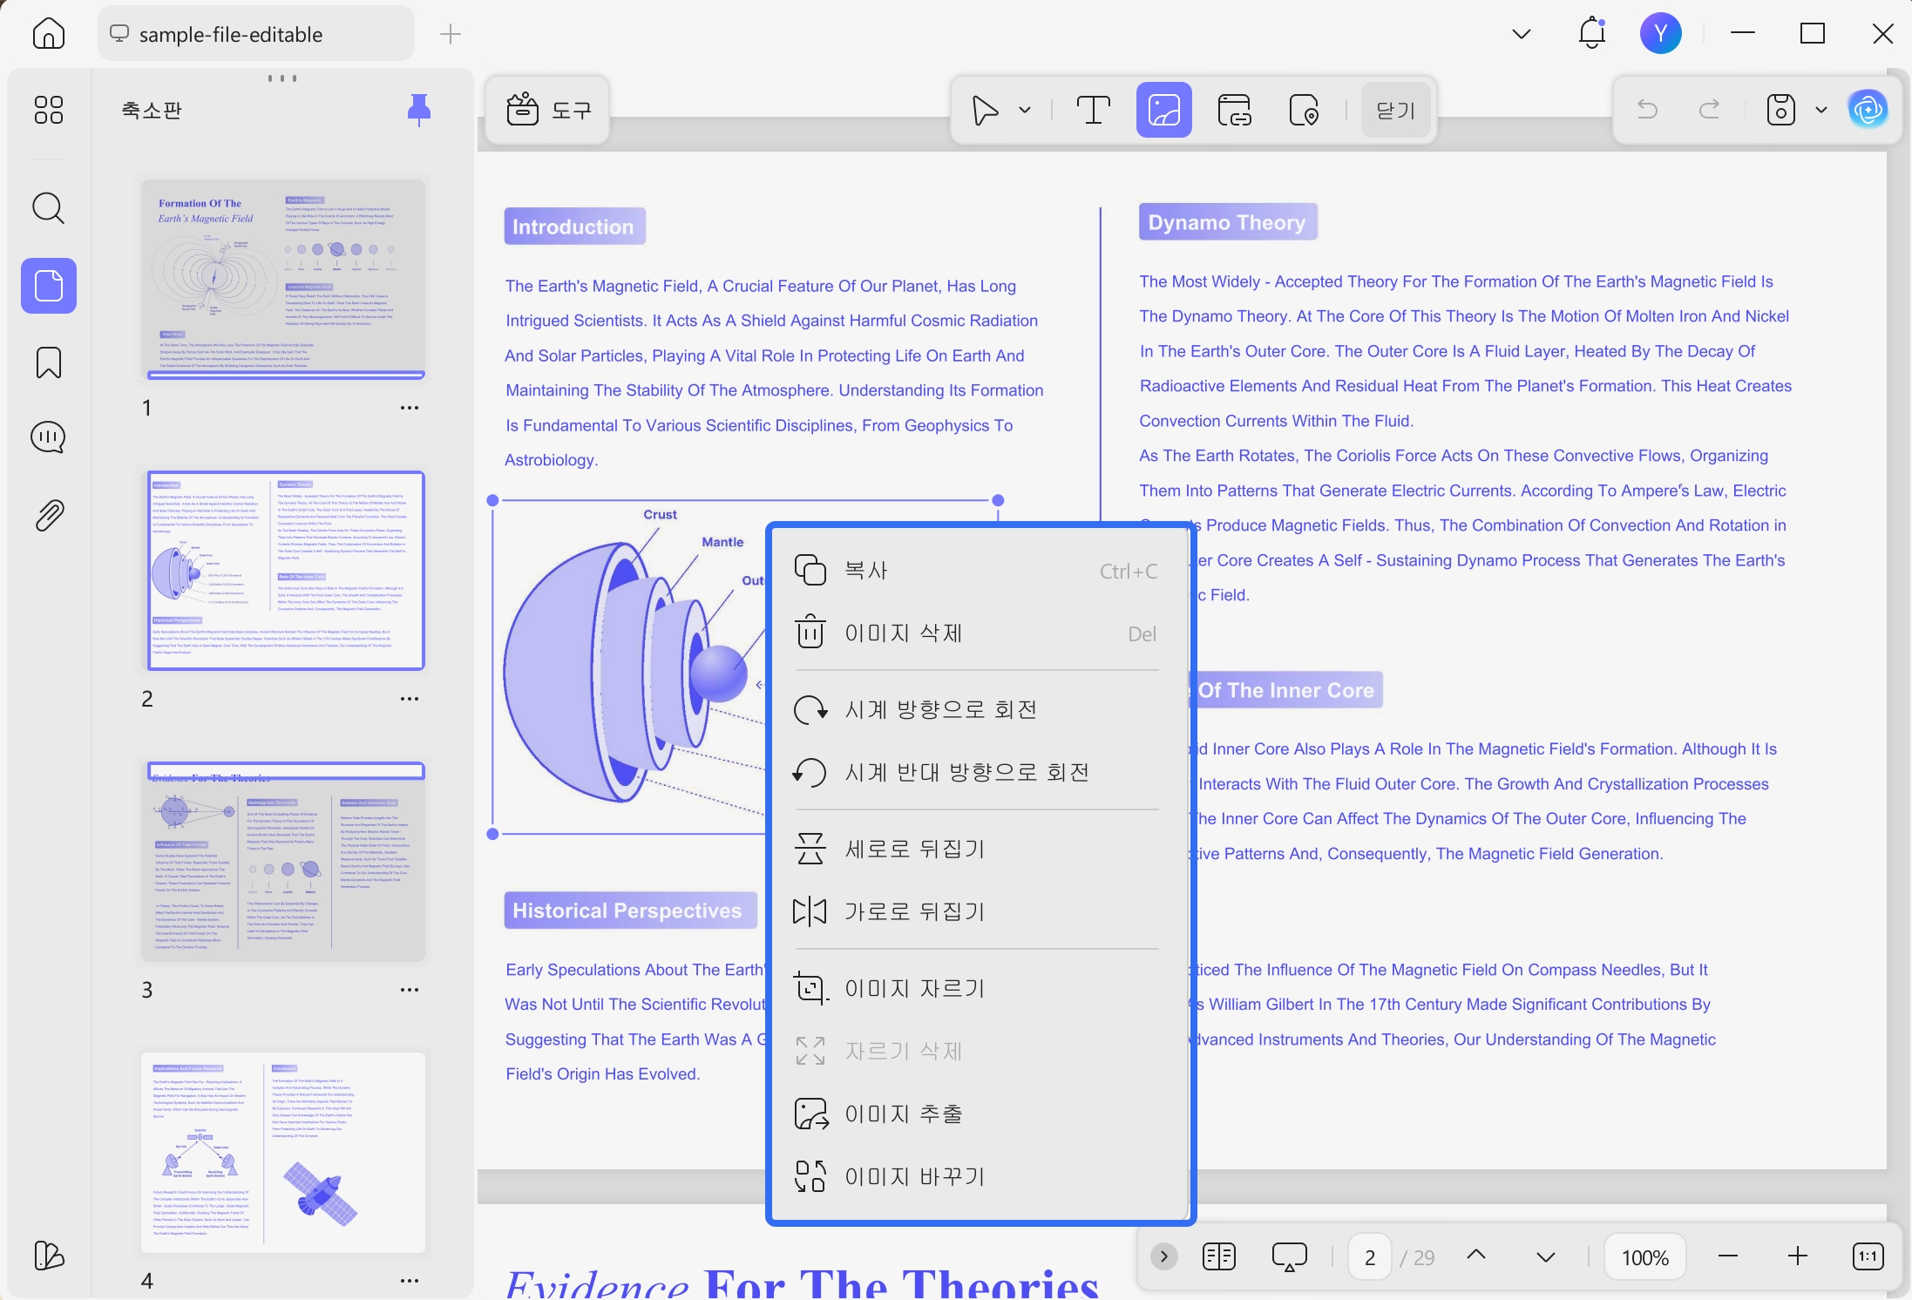Undo the last action
Screen dimensions: 1912x1300
[1647, 110]
